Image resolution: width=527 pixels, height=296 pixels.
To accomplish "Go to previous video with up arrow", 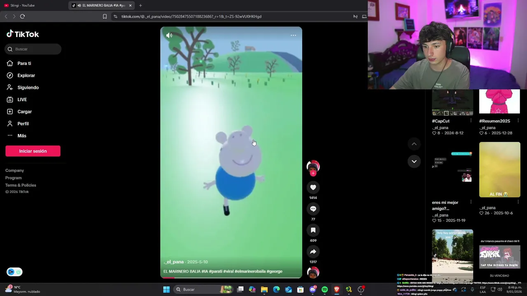I will click(x=414, y=144).
